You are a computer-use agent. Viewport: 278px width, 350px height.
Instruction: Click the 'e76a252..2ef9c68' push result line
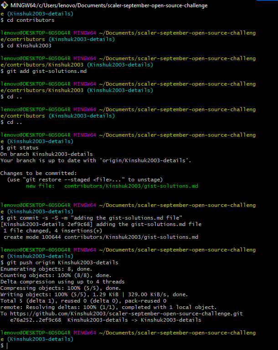click(106, 320)
